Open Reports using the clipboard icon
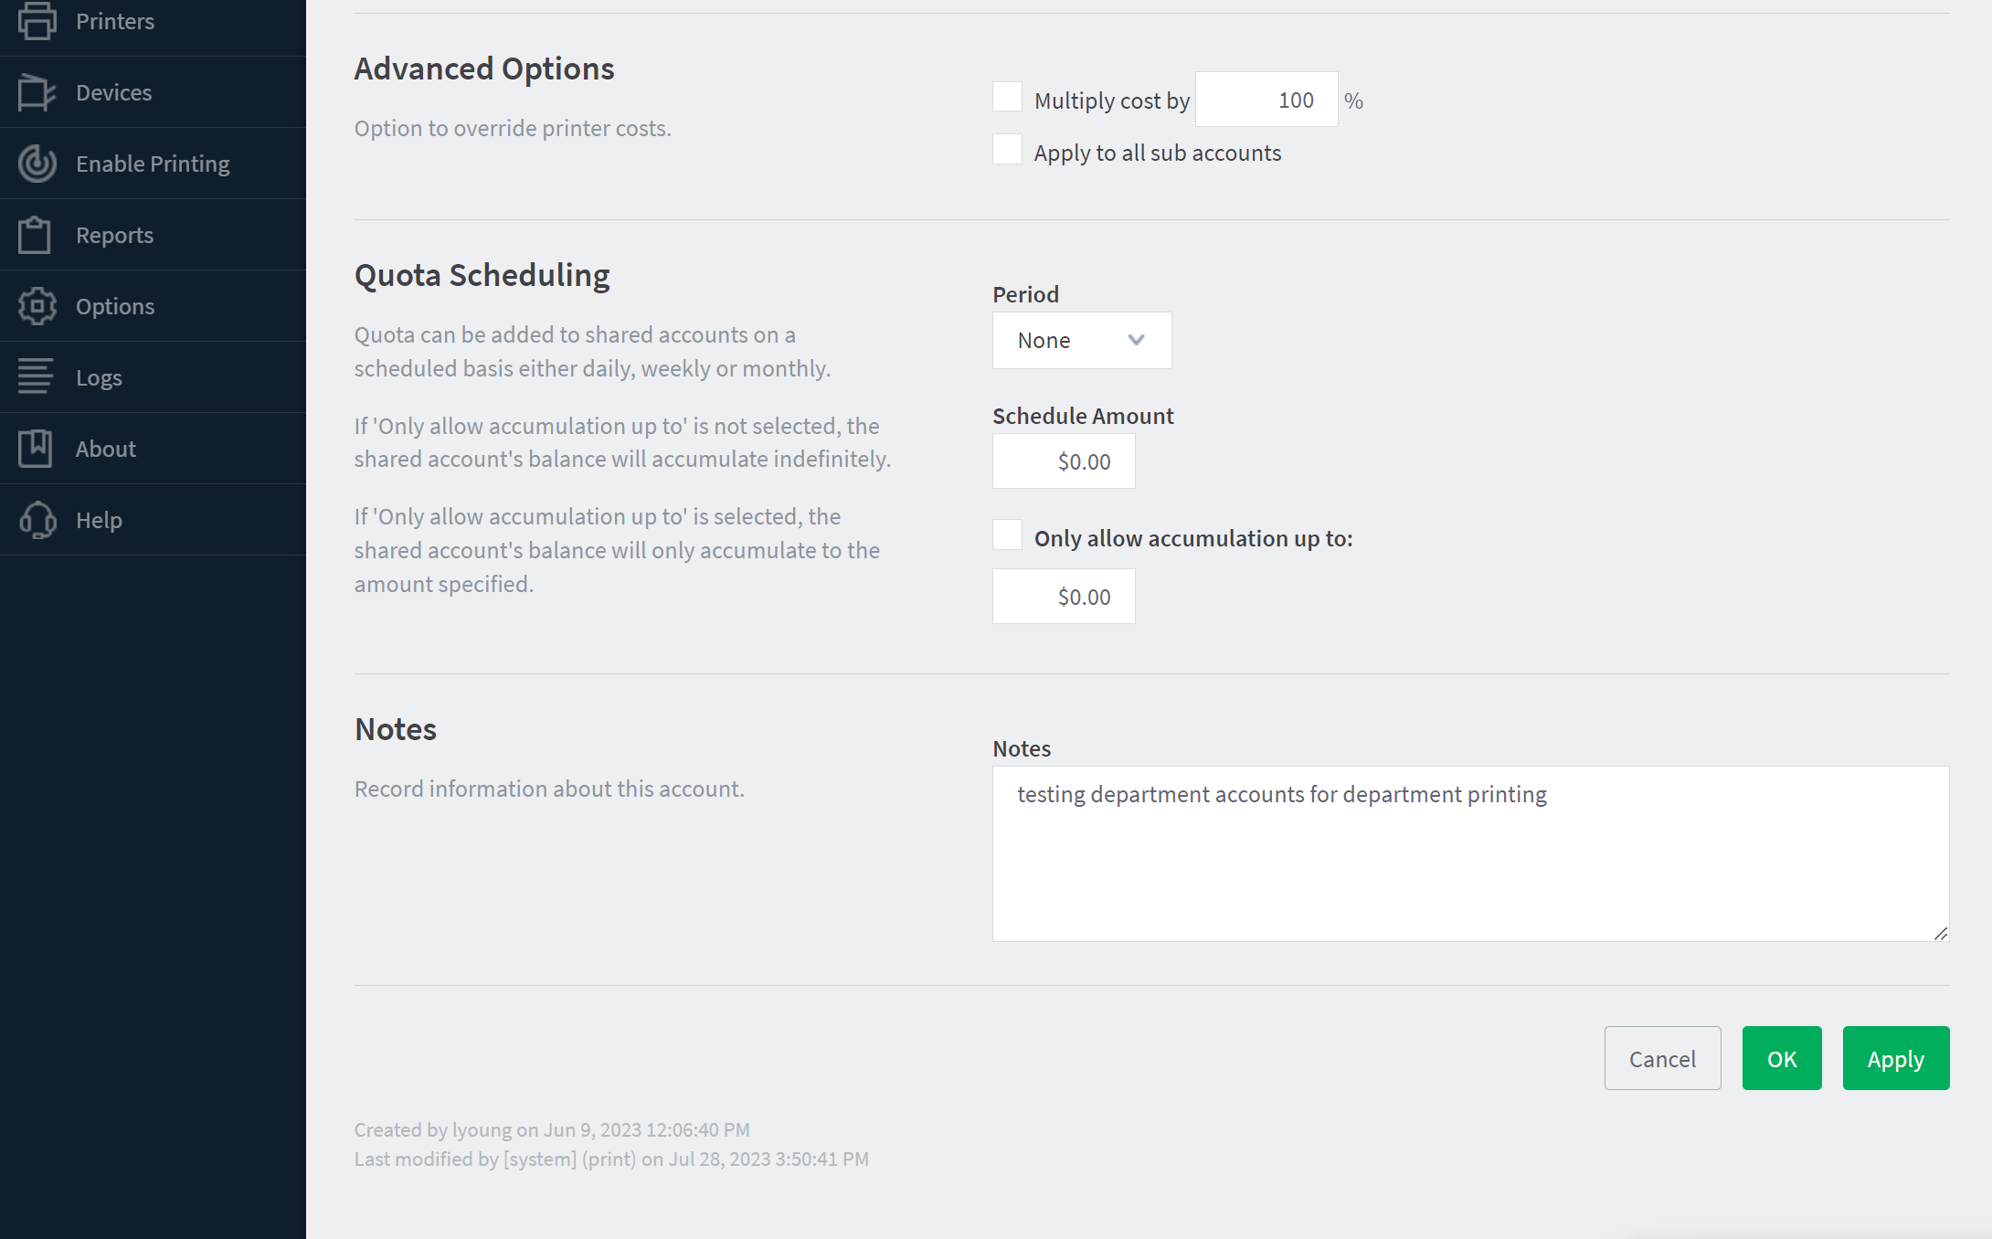 click(x=35, y=235)
